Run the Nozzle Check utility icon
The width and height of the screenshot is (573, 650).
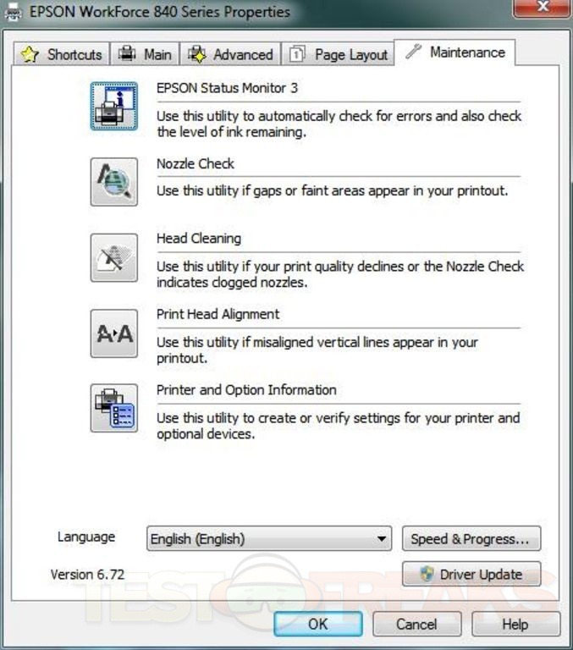coord(113,182)
